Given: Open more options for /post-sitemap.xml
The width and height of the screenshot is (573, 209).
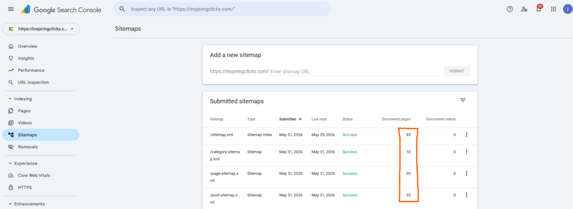Looking at the screenshot, I should 466,195.
